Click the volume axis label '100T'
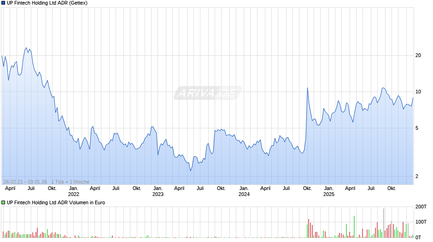The width and height of the screenshot is (433, 242). point(421,222)
